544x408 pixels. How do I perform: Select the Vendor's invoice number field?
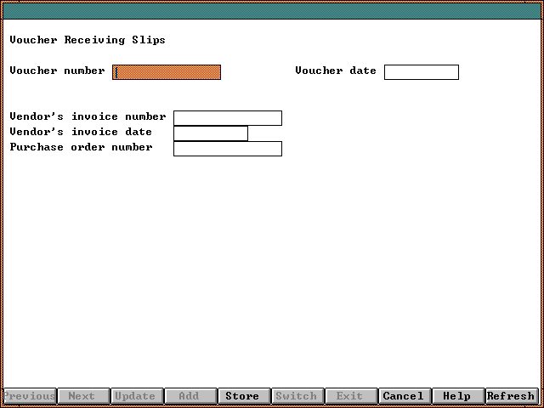pyautogui.click(x=227, y=118)
